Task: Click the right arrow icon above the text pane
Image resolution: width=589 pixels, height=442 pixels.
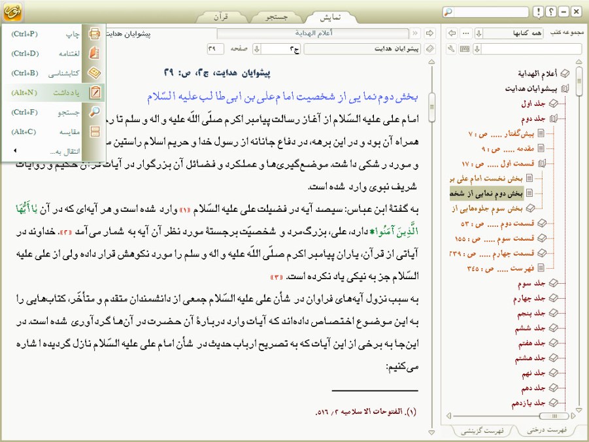Action: [x=429, y=33]
